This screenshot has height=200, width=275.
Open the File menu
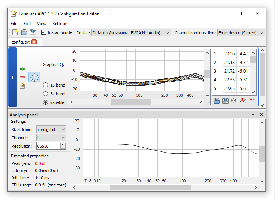[x=14, y=24]
